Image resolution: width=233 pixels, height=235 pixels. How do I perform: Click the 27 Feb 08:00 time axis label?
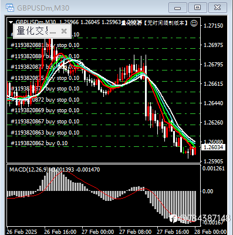point(136,232)
